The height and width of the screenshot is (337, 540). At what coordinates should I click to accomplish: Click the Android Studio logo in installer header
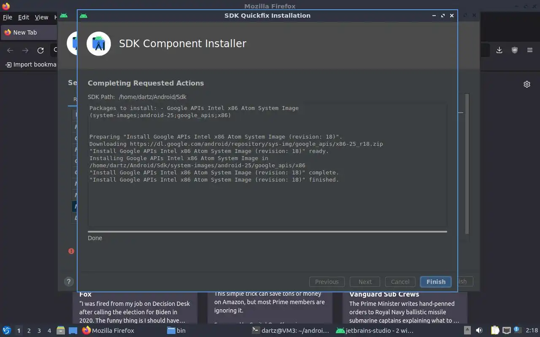(x=99, y=43)
